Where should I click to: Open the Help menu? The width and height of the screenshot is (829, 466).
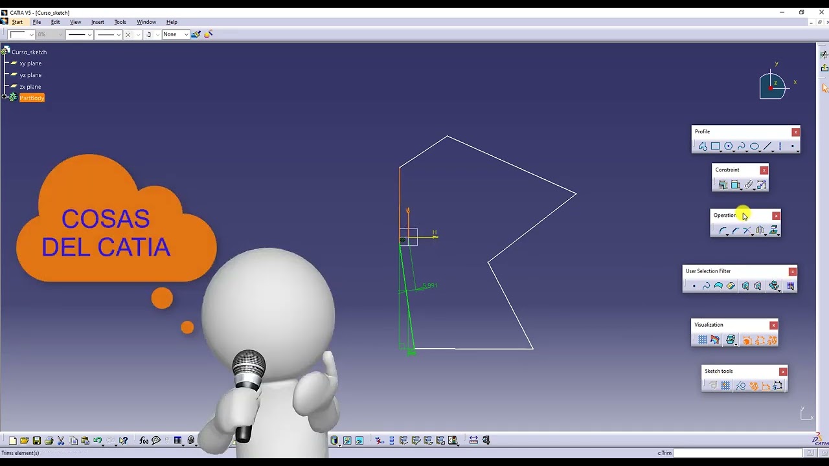point(172,22)
